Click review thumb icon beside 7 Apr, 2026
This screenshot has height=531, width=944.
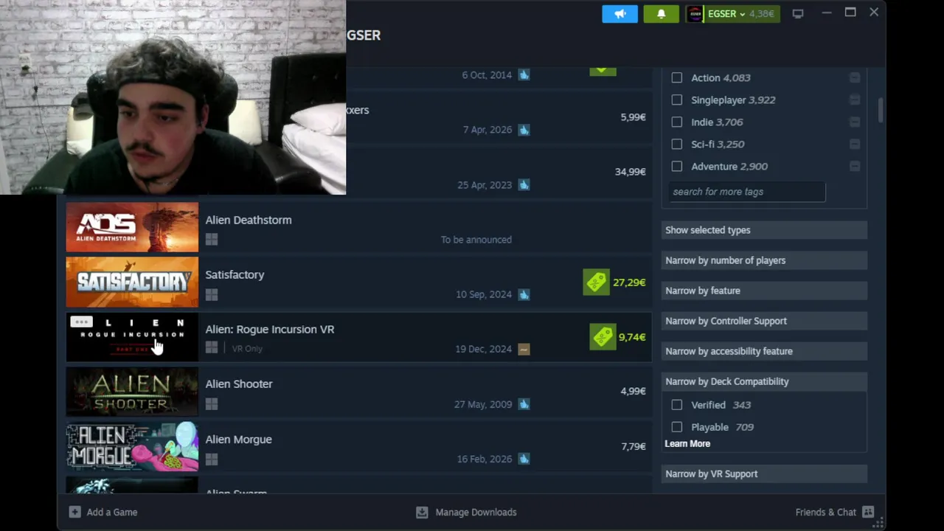[x=524, y=130]
